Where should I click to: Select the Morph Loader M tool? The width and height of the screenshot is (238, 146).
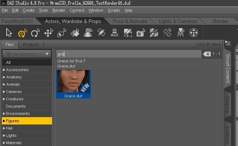(x=181, y=32)
